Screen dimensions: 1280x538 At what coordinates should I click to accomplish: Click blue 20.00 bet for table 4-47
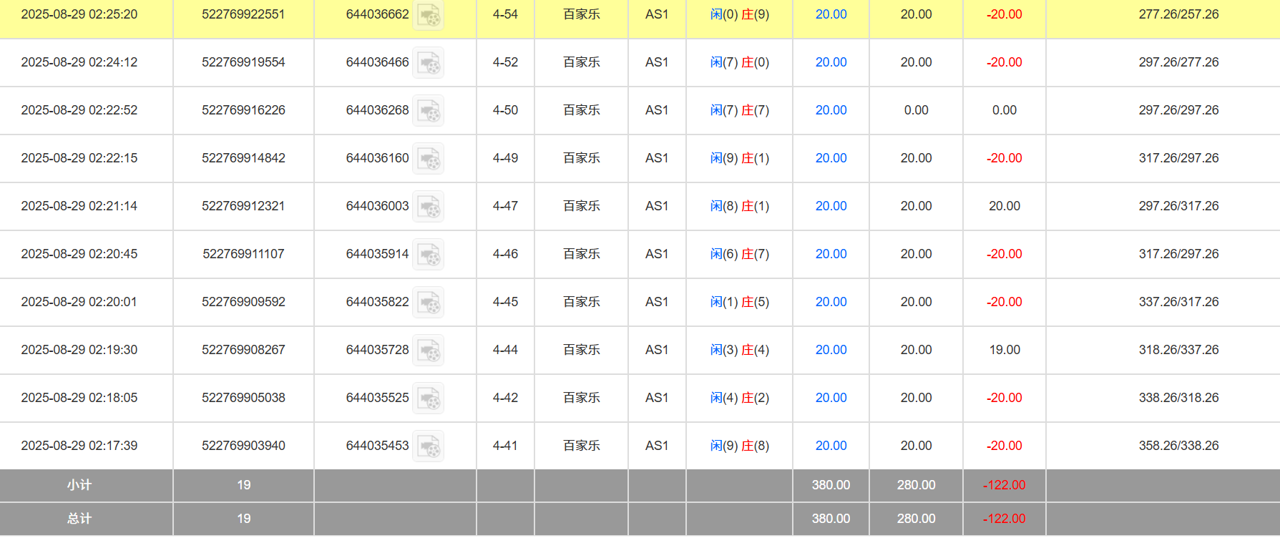tap(831, 206)
